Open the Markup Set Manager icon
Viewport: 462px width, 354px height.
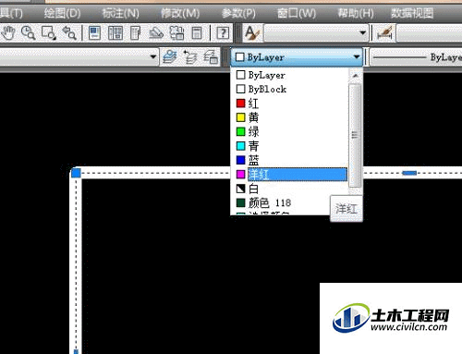[x=176, y=32]
